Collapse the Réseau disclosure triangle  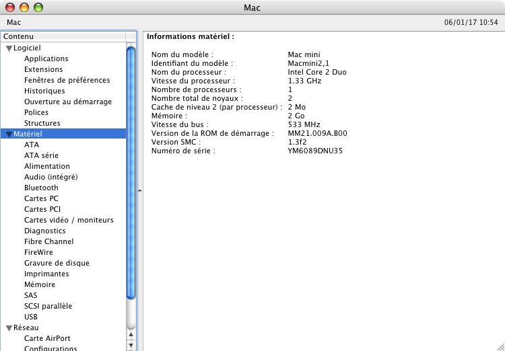click(x=9, y=328)
